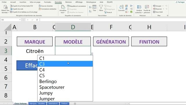Switch to the Formules tab
The height and width of the screenshot is (105, 186).
(47, 2)
